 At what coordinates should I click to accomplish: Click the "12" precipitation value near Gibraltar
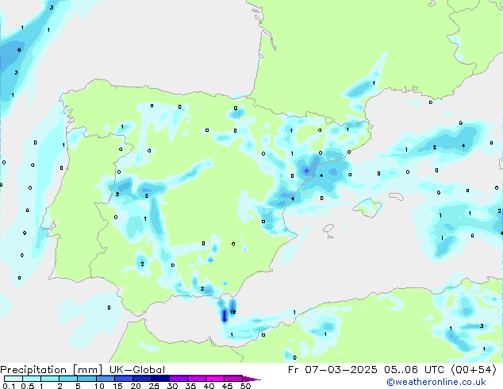pyautogui.click(x=233, y=312)
